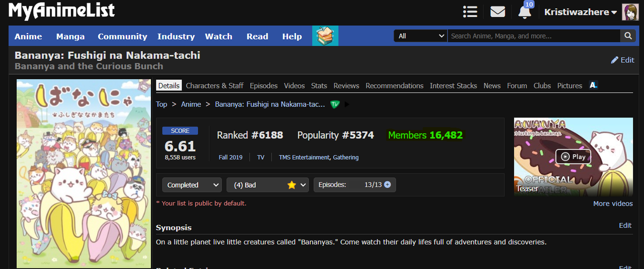
Task: Click the MyAnimeList logo
Action: click(62, 11)
